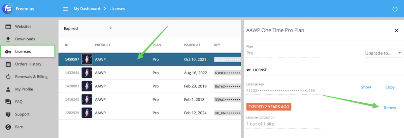Click the Renewals & Billing sync icon
The image size is (404, 138).
pyautogui.click(x=8, y=77)
